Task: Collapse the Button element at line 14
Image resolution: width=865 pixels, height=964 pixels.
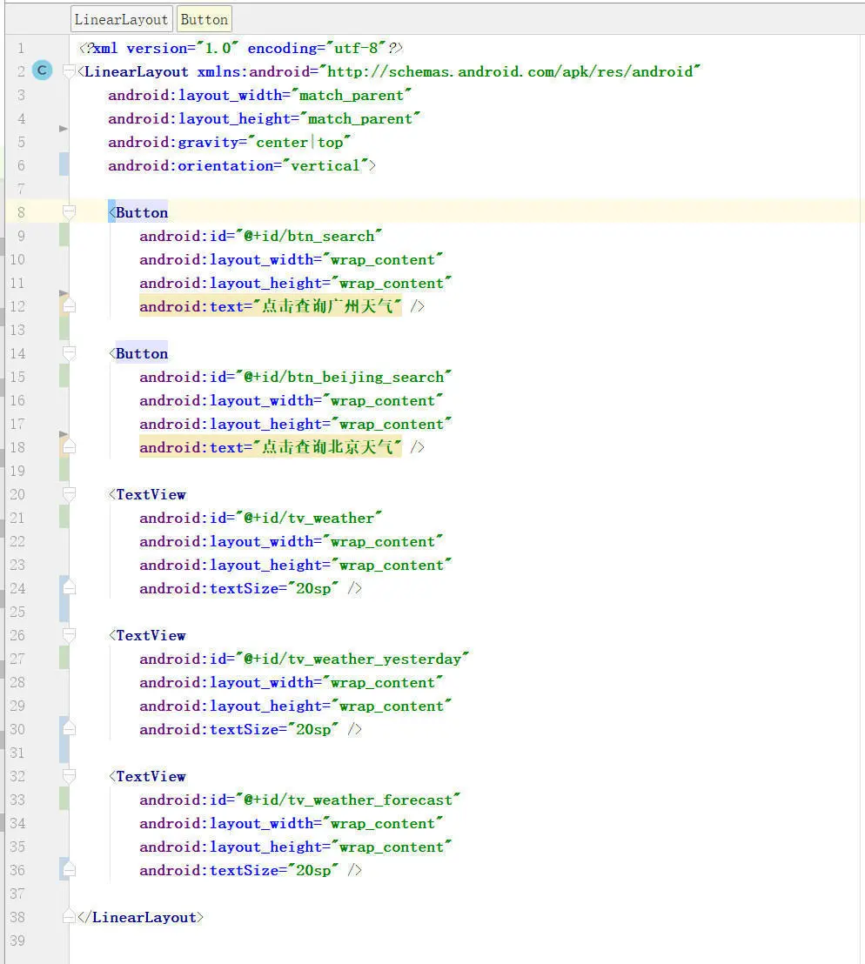Action: 68,350
